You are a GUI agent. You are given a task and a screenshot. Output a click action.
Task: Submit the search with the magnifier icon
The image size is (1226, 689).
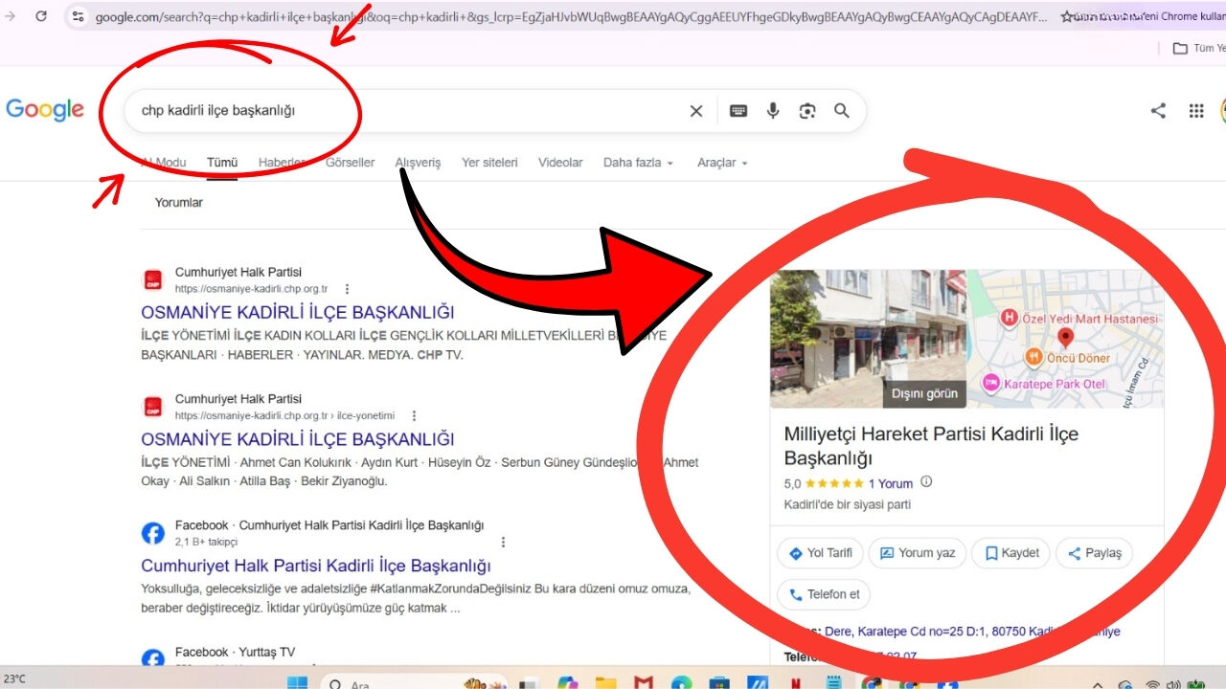click(x=842, y=111)
